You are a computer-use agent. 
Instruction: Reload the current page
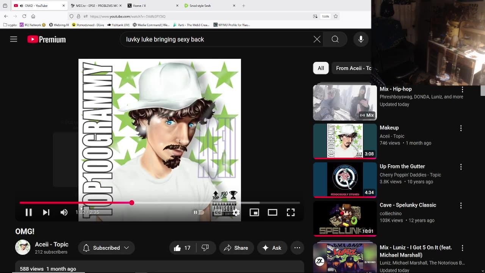(24, 16)
